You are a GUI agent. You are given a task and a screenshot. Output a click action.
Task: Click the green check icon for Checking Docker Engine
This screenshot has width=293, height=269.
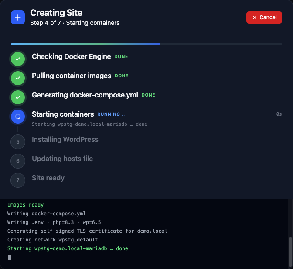pos(18,59)
